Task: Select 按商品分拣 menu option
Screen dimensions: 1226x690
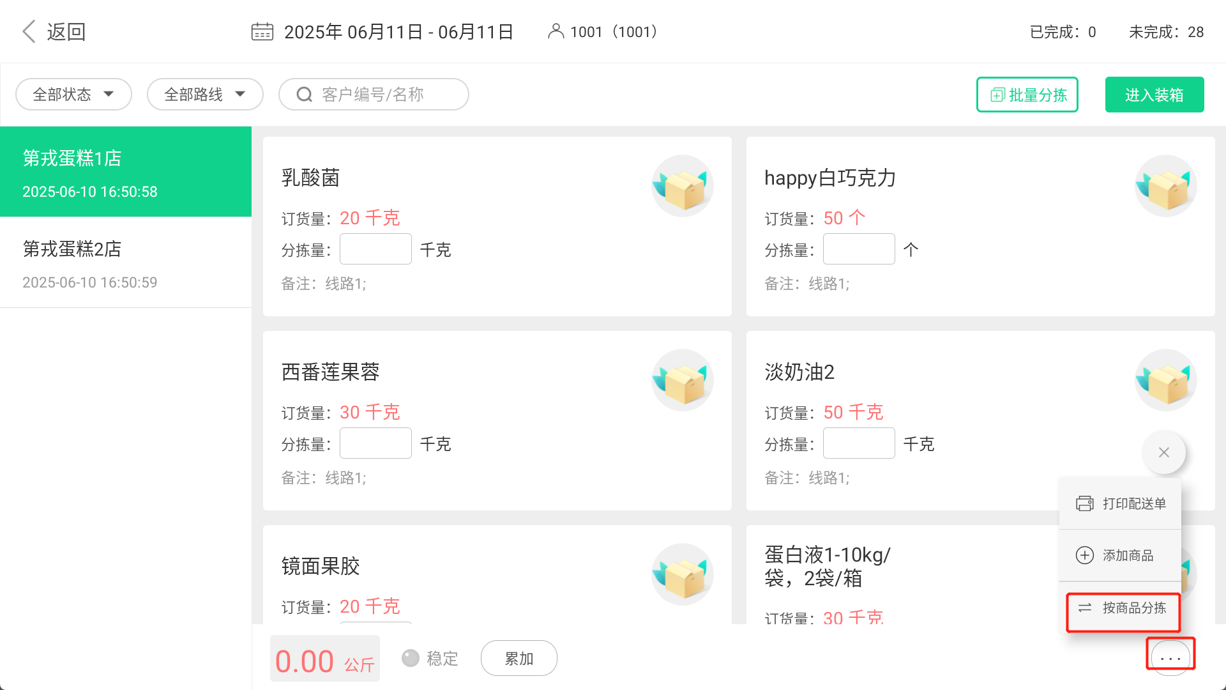Action: [x=1122, y=608]
